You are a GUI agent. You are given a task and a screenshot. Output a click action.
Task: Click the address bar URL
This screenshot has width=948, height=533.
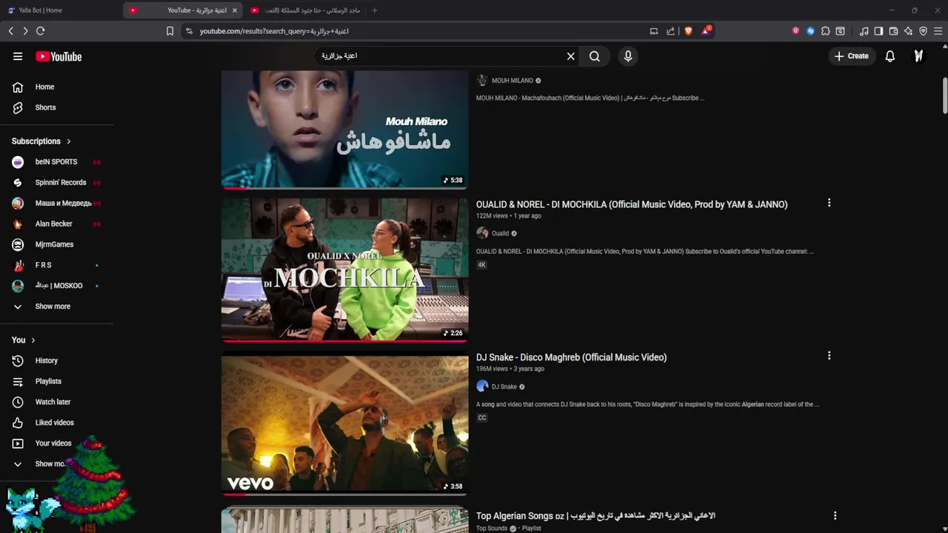[274, 31]
